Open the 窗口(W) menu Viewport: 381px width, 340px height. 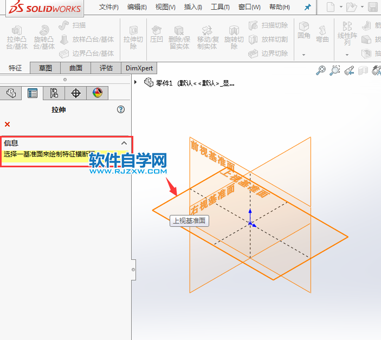(x=249, y=7)
